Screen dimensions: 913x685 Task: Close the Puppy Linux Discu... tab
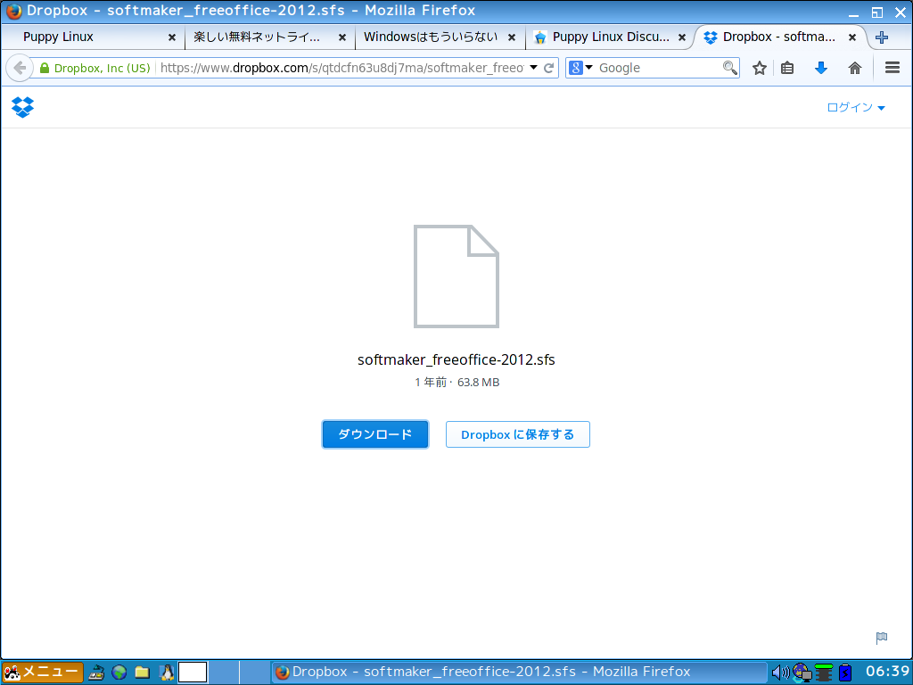(x=682, y=37)
